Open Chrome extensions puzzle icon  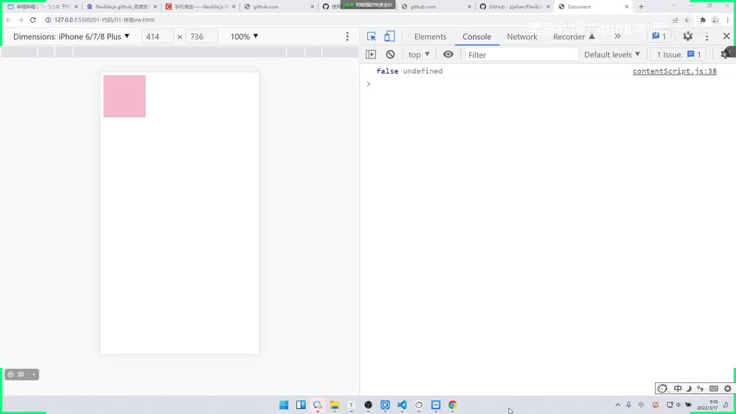click(x=703, y=20)
